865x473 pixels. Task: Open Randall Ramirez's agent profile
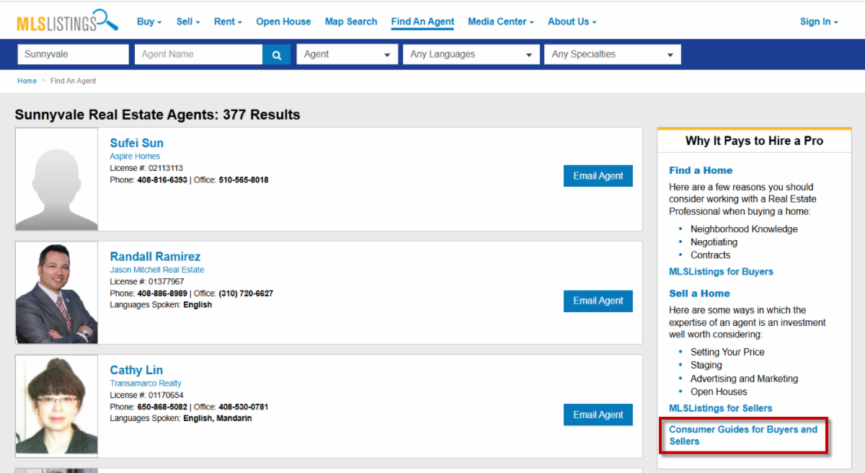point(155,257)
